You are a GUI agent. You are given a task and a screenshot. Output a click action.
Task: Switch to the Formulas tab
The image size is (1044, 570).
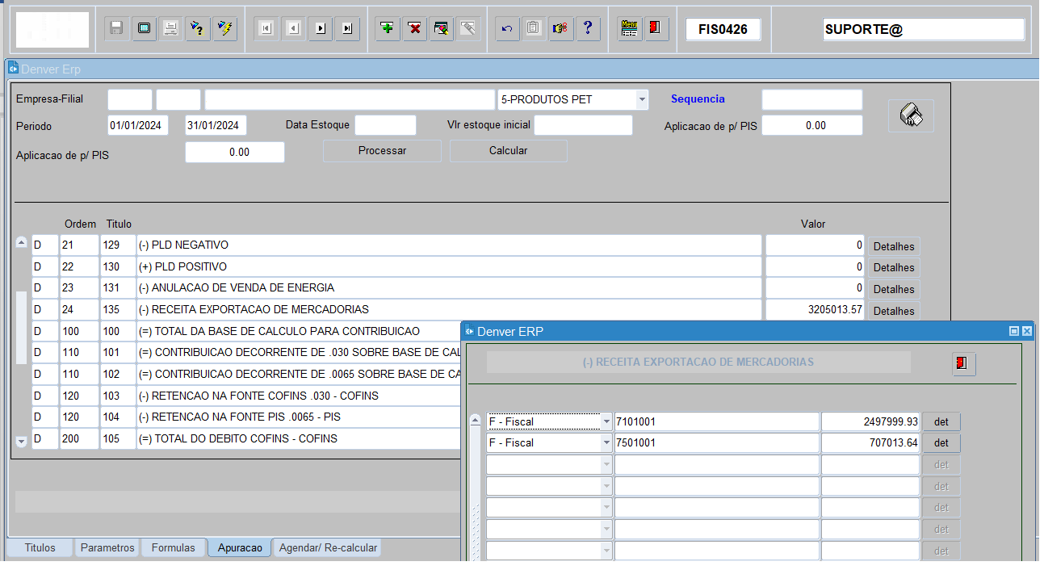pyautogui.click(x=174, y=547)
